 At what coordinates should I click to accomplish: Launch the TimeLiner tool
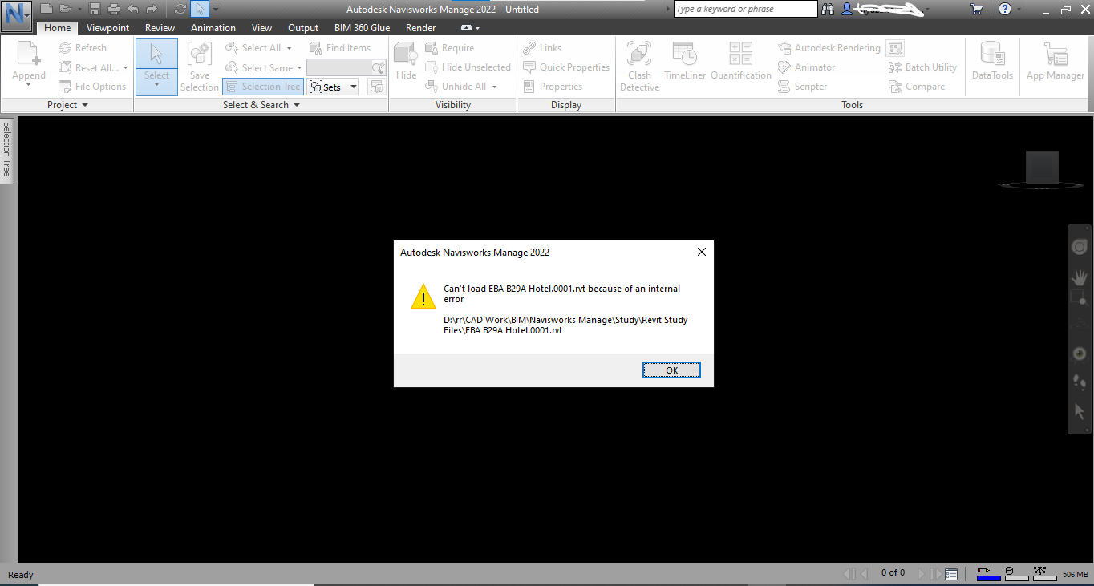point(684,60)
